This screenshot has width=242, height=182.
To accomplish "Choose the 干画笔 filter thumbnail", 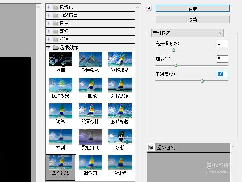I will (x=90, y=85).
